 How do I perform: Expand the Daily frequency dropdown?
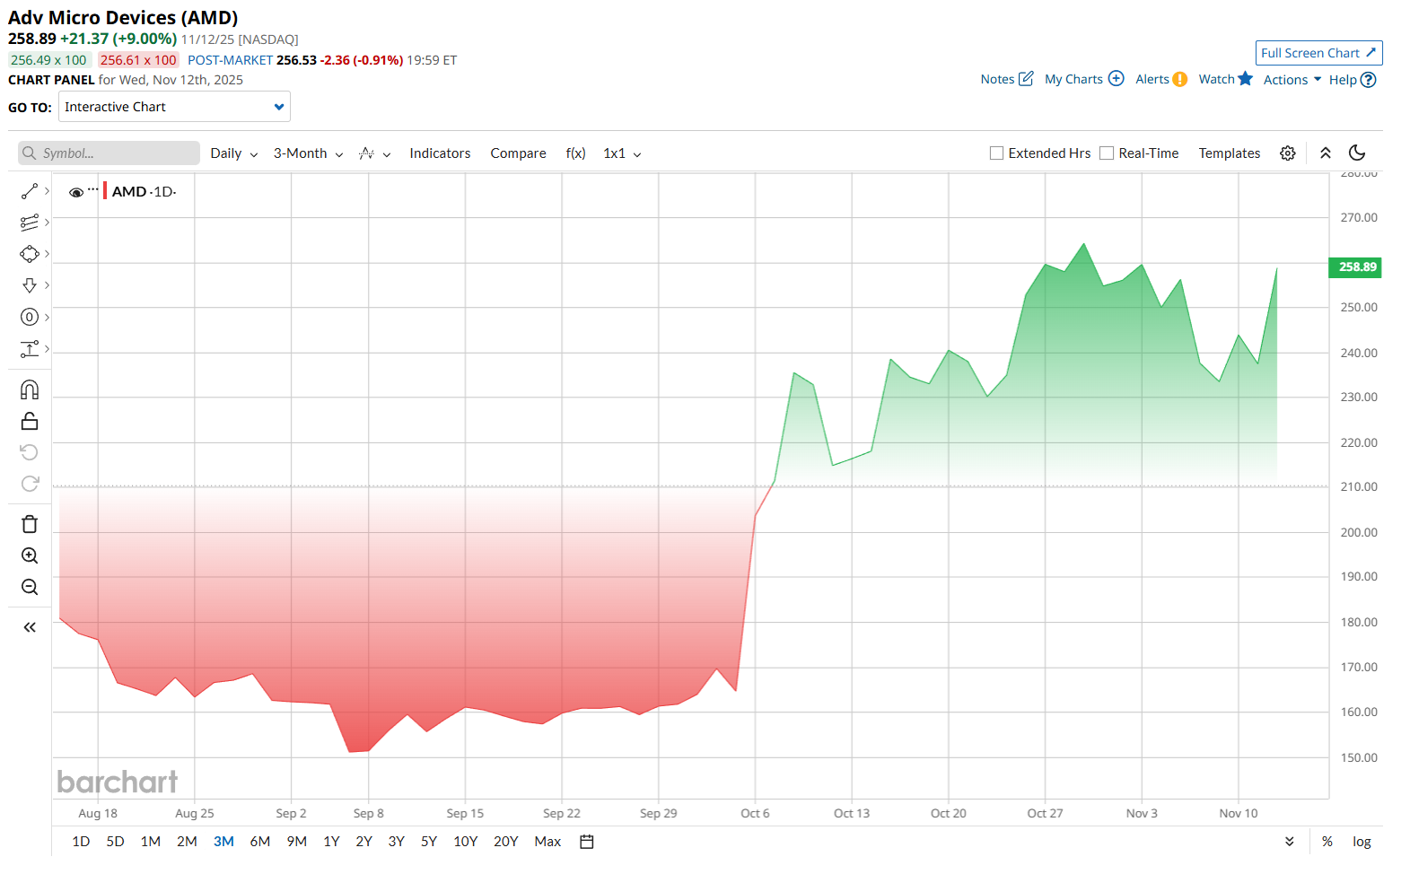click(233, 153)
